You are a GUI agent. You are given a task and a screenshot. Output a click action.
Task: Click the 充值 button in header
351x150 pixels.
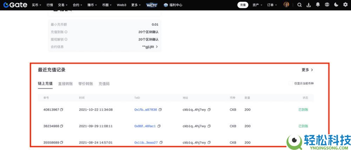[x=243, y=5]
